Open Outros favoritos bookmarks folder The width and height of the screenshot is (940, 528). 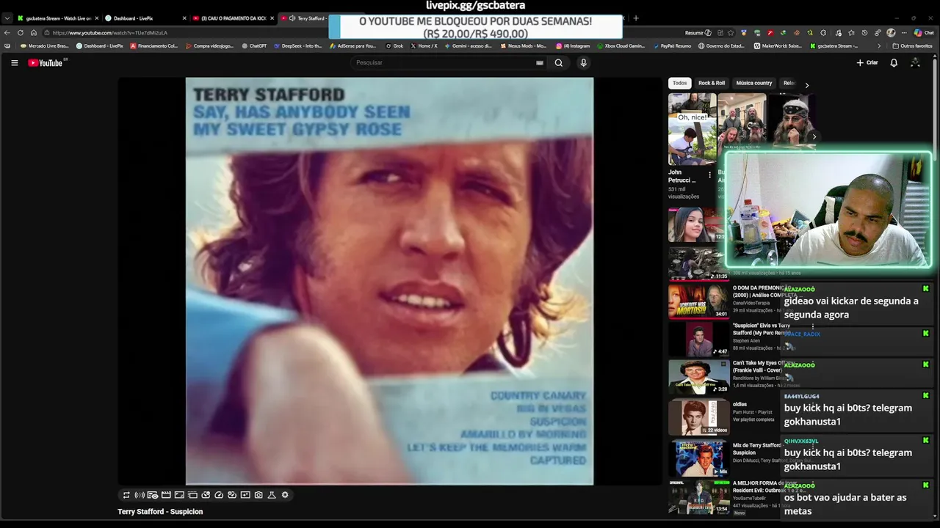coord(913,46)
